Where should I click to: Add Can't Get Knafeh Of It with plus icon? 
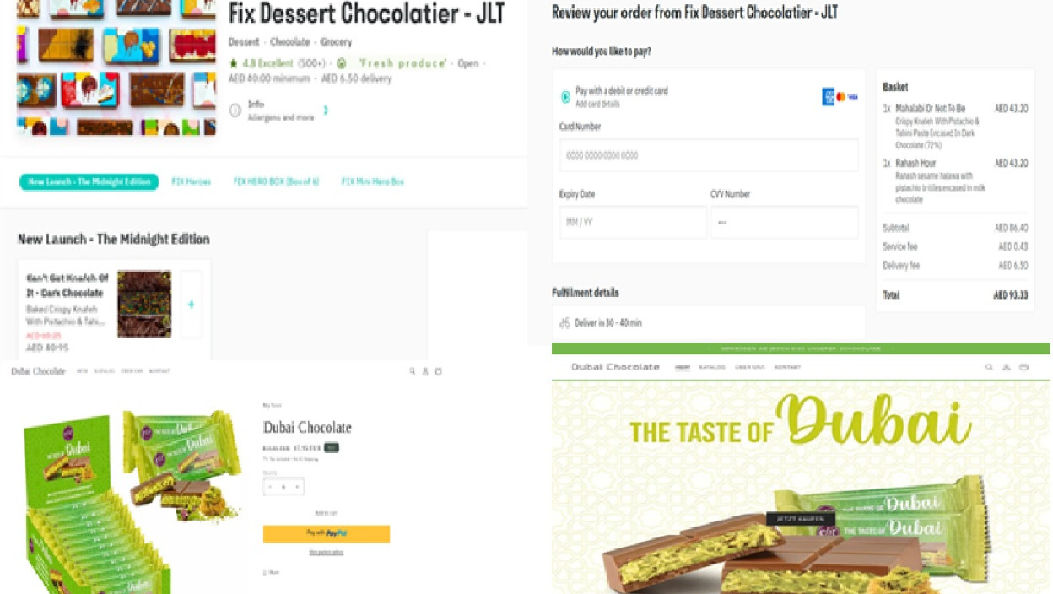coord(192,304)
